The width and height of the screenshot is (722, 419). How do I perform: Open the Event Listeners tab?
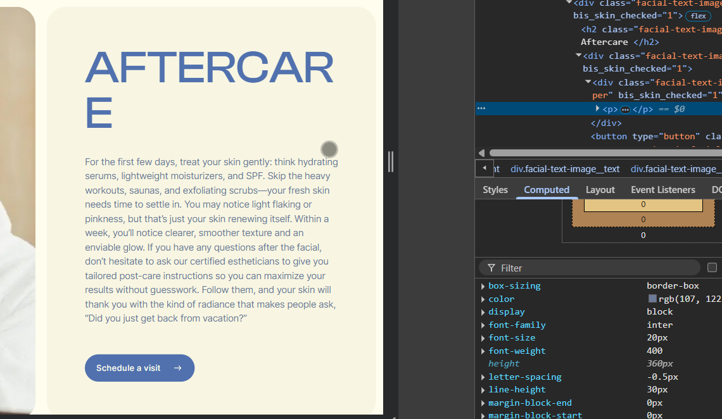[x=662, y=190]
